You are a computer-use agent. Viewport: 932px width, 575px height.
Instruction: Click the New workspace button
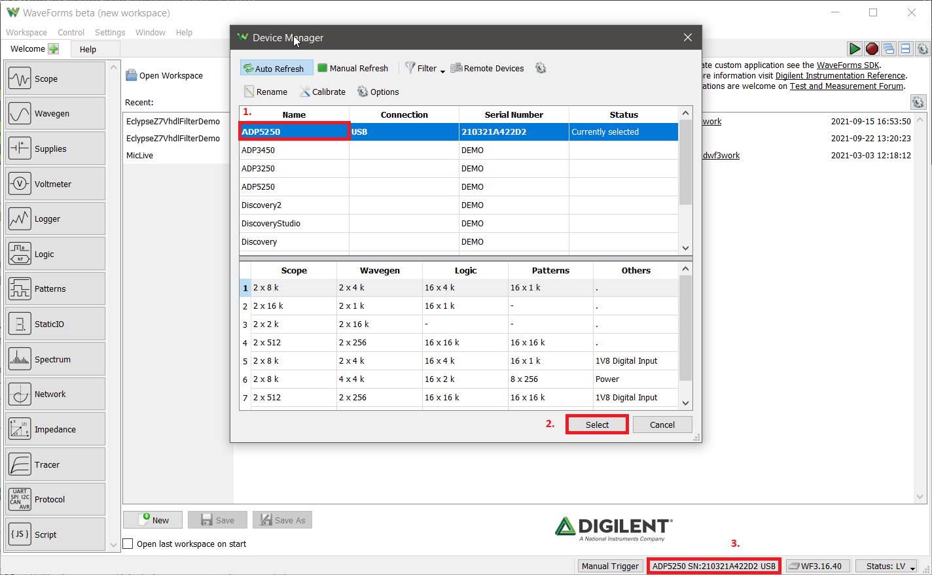point(152,520)
